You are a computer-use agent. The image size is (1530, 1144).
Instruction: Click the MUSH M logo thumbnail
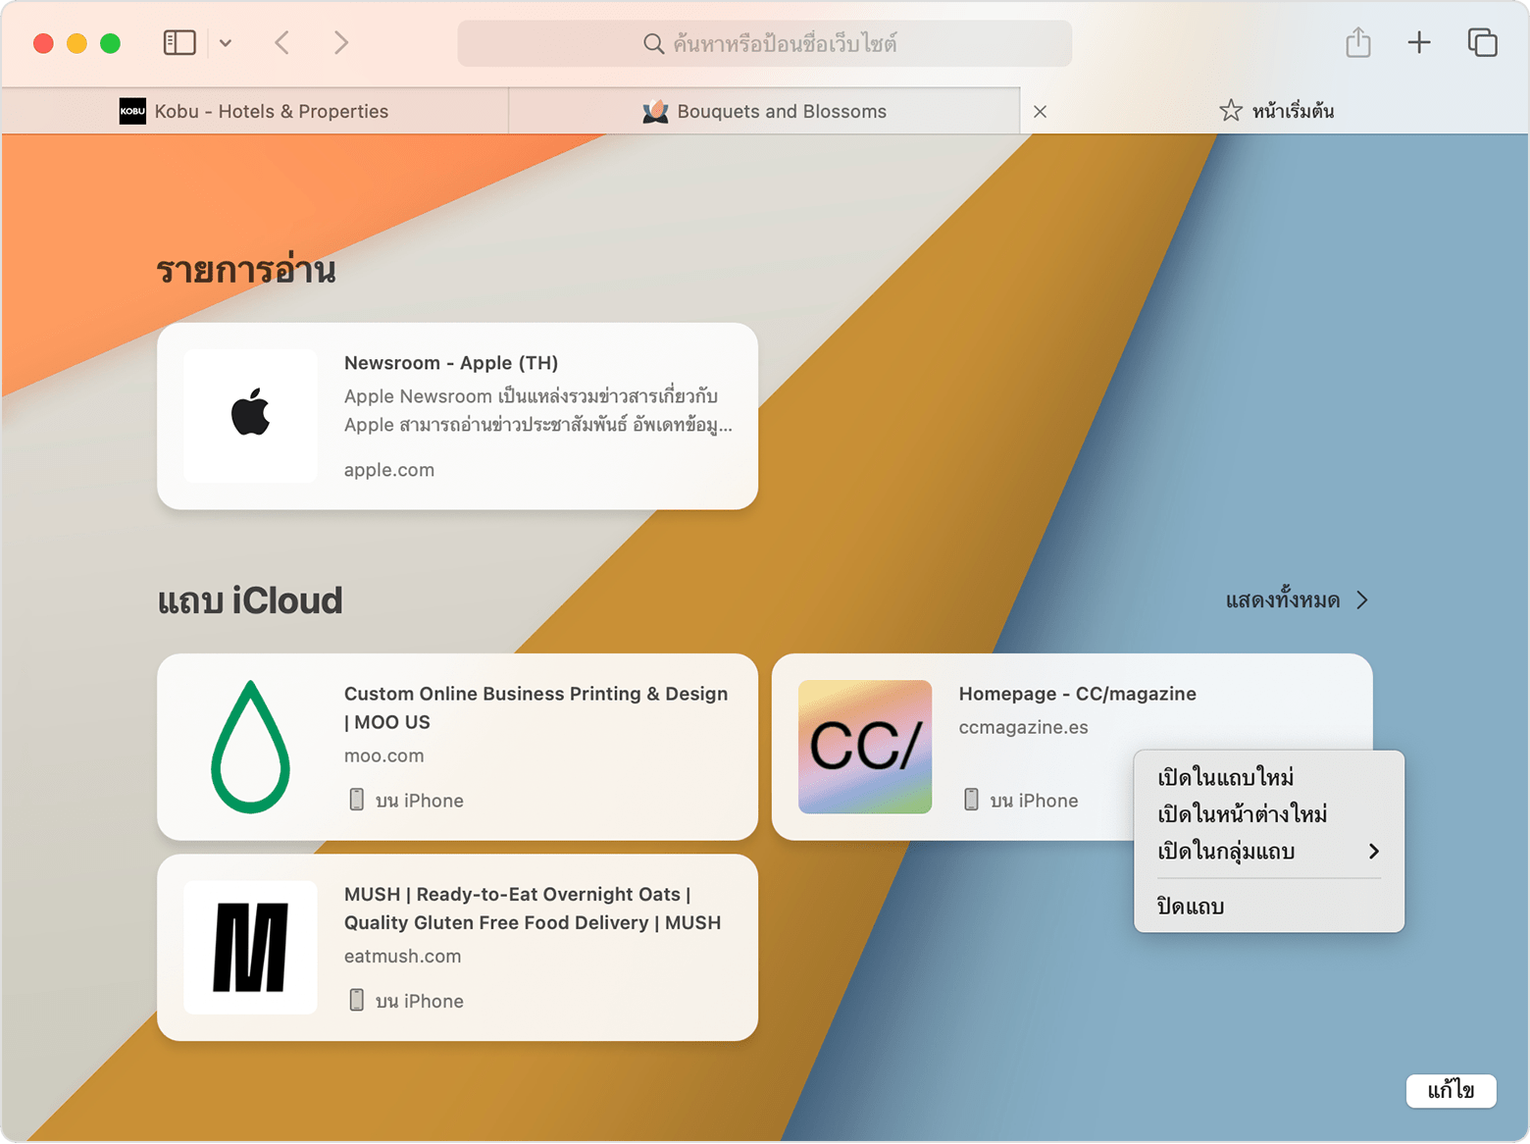point(250,947)
